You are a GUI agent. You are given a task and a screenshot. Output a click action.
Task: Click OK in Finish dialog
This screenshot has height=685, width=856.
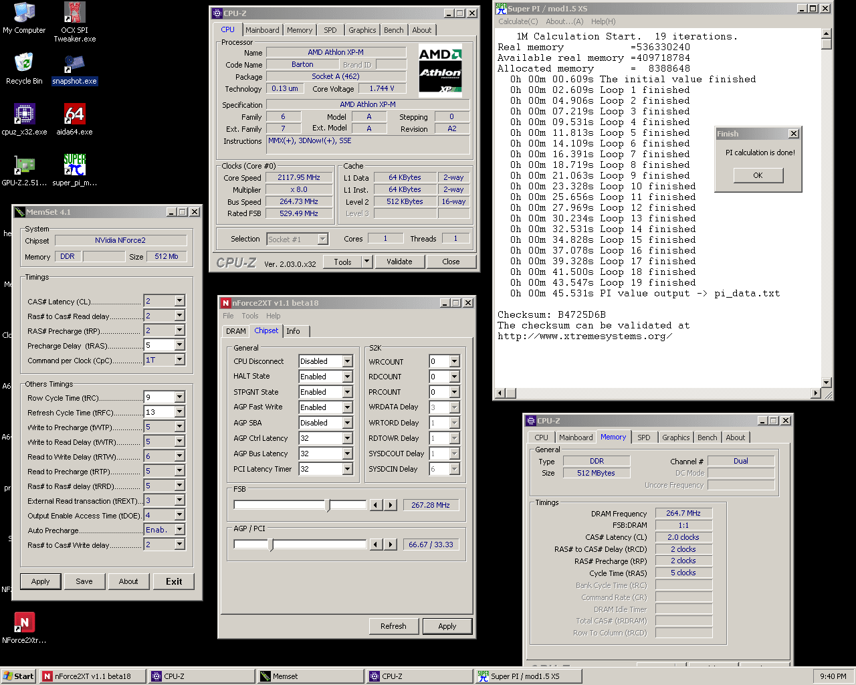point(758,175)
